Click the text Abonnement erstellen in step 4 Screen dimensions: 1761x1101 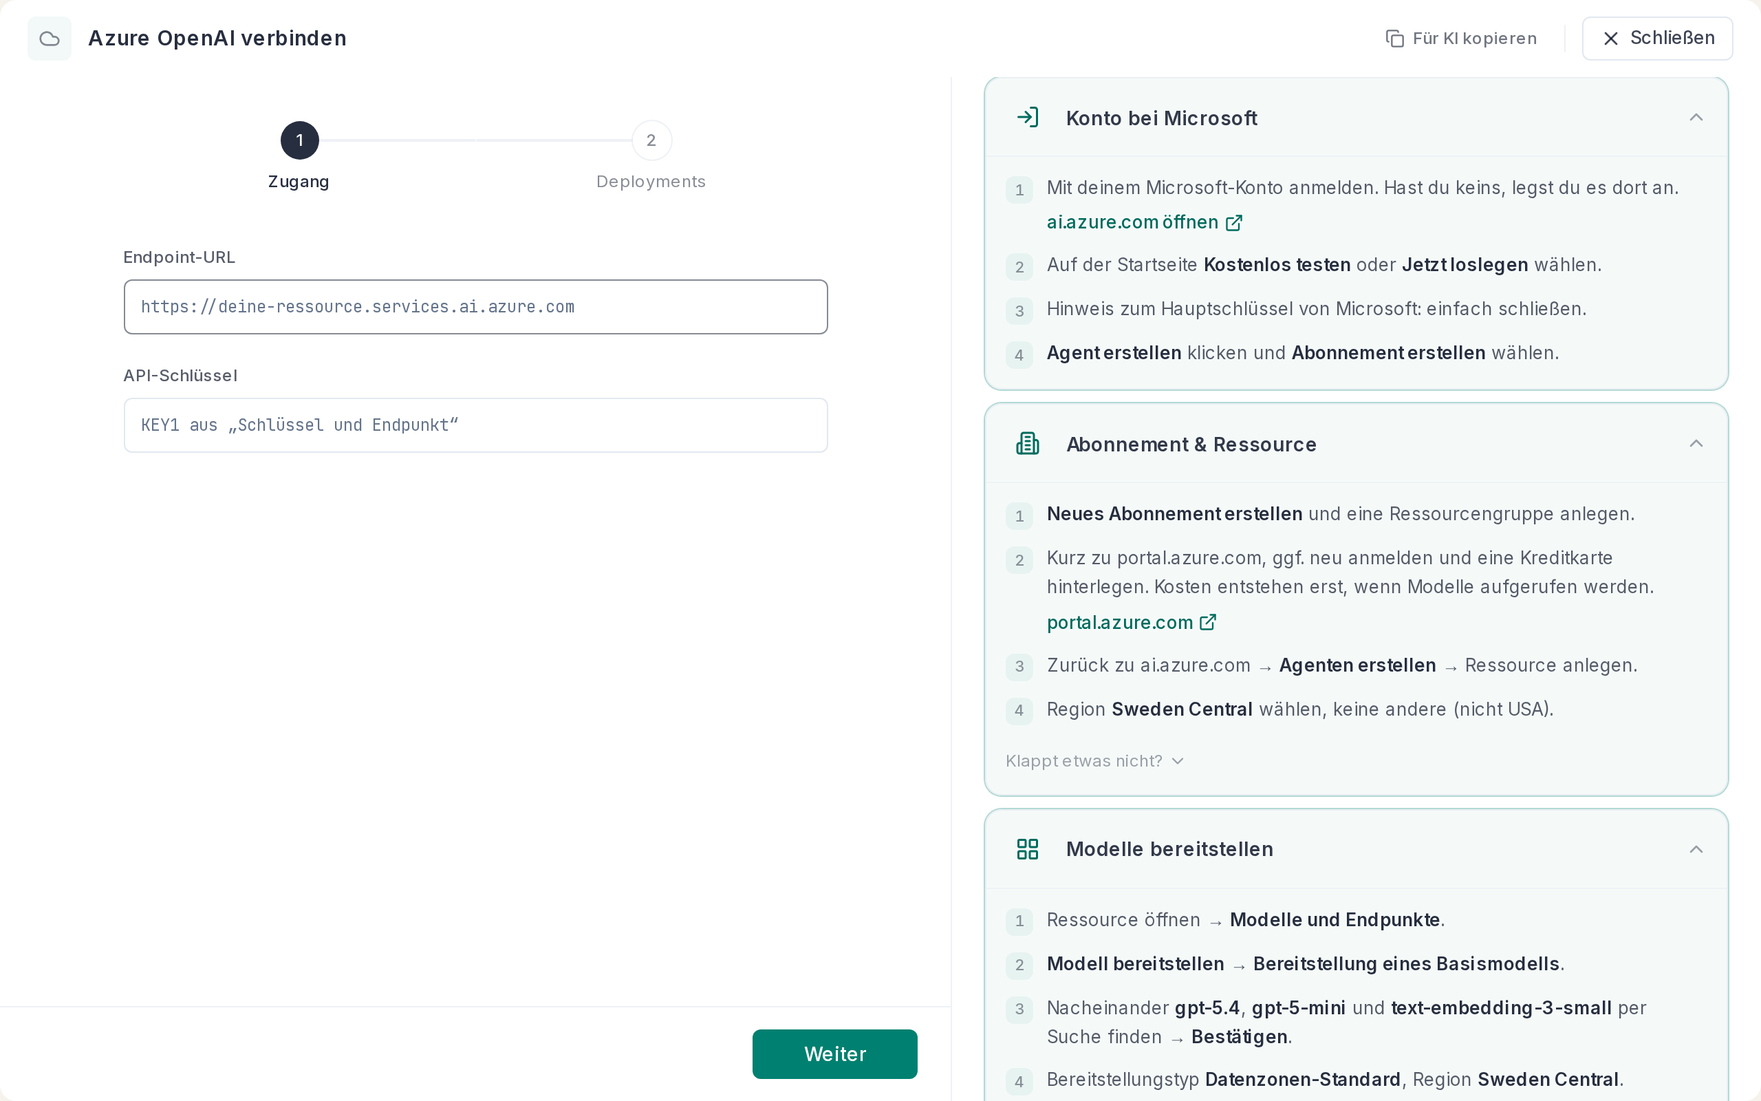(1388, 353)
